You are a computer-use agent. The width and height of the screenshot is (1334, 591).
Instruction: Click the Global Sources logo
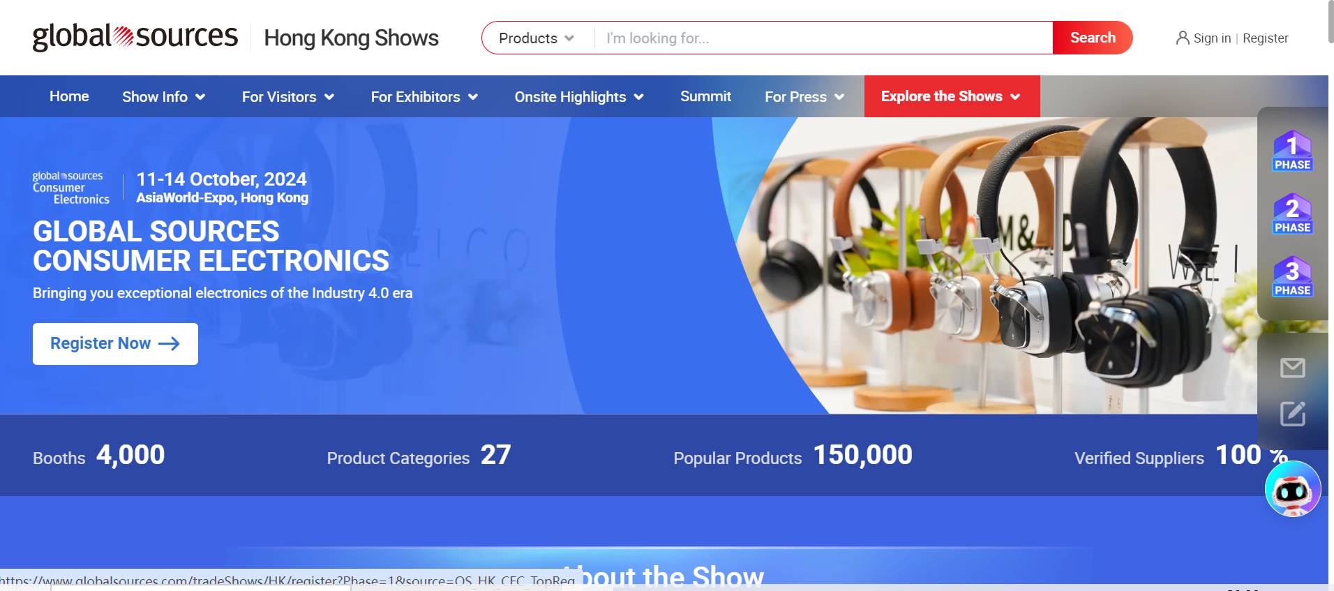point(135,37)
